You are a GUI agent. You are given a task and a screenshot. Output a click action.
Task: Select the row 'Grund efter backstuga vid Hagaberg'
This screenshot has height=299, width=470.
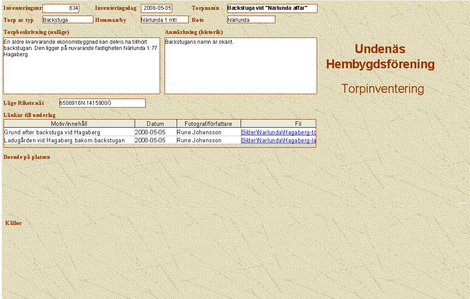[x=52, y=133]
